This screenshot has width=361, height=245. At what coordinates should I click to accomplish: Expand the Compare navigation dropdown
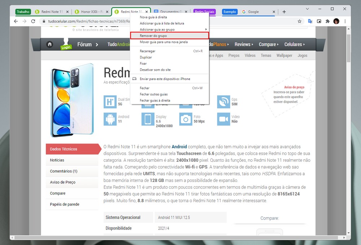tap(269, 44)
